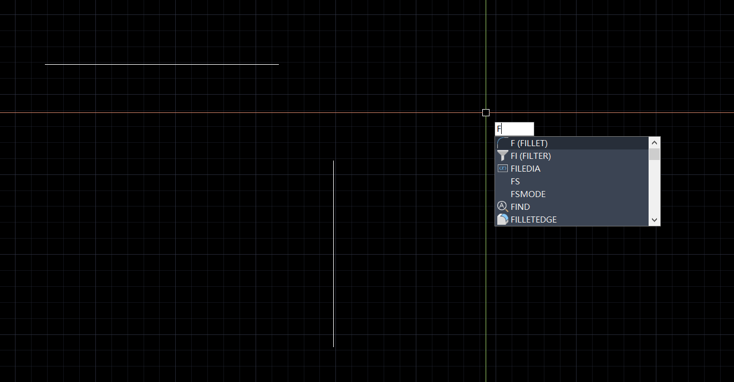Image resolution: width=734 pixels, height=382 pixels.
Task: Click the suggestion list scrollbar thumb
Action: point(654,154)
